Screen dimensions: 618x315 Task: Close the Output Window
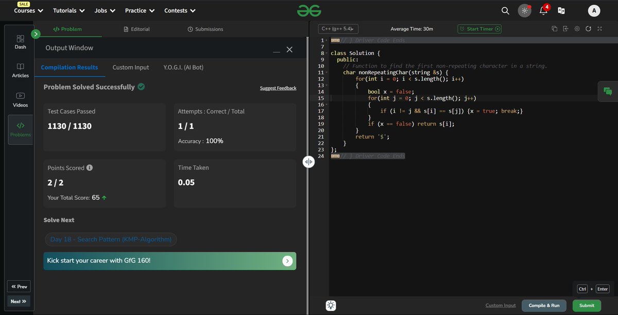point(289,49)
